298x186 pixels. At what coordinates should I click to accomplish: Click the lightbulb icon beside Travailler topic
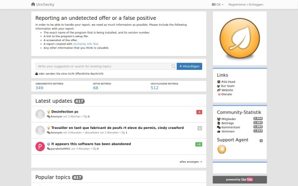click(x=49, y=128)
